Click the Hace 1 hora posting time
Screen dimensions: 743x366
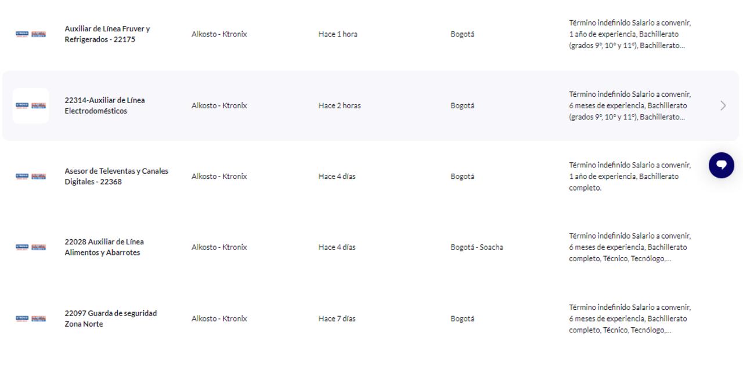pyautogui.click(x=338, y=34)
